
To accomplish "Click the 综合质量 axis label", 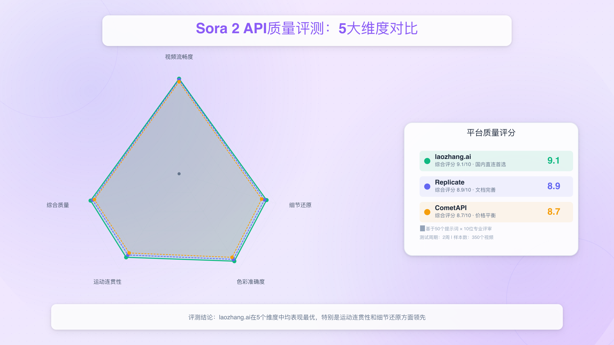I will point(58,205).
